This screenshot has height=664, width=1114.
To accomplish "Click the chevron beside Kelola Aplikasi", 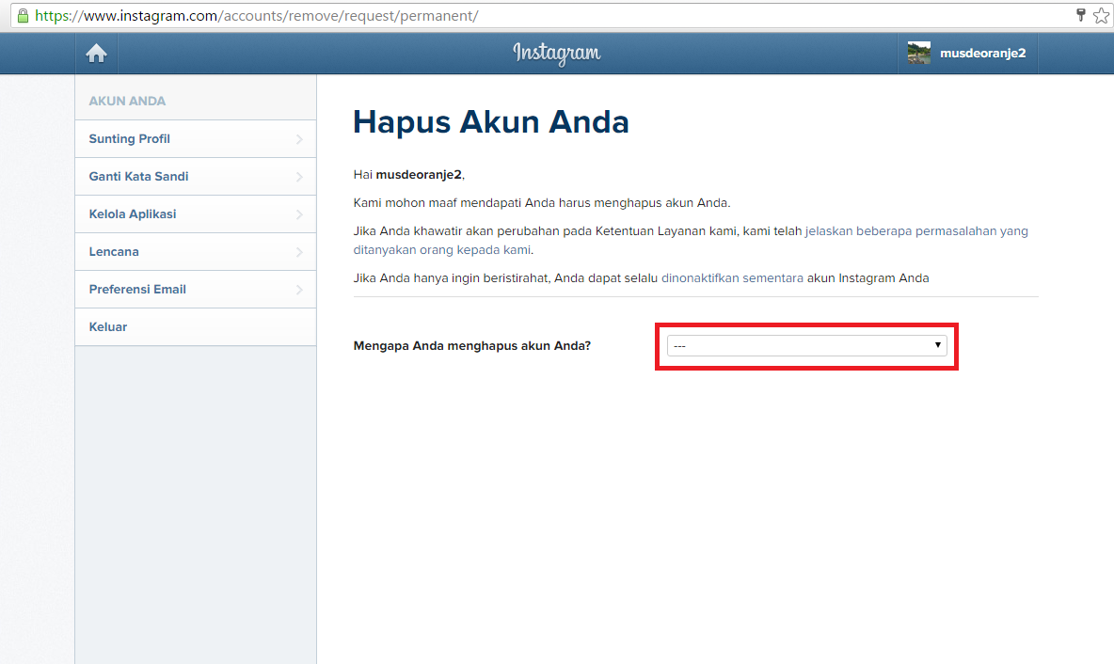I will [x=299, y=215].
